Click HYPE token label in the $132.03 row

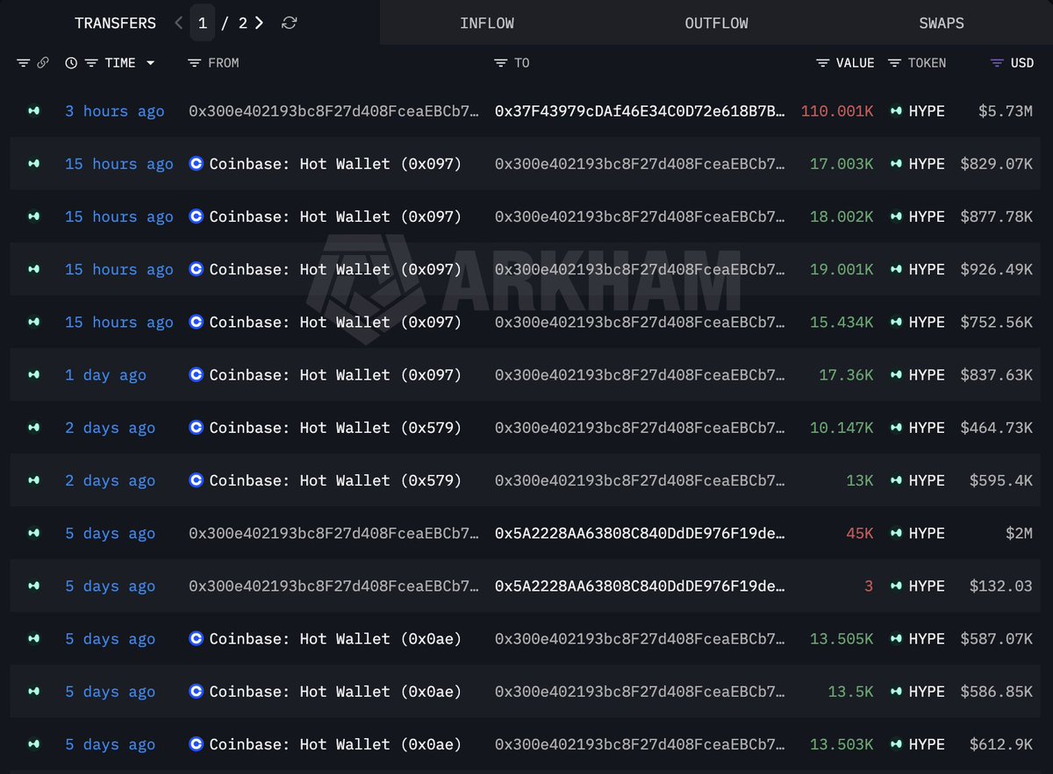927,586
